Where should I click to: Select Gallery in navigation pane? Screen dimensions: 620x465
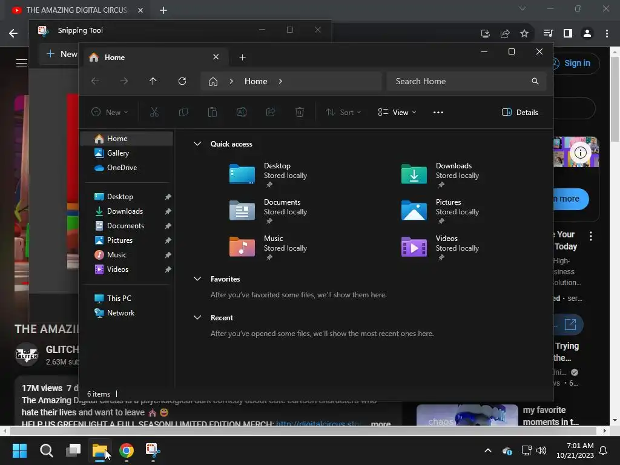127,153
